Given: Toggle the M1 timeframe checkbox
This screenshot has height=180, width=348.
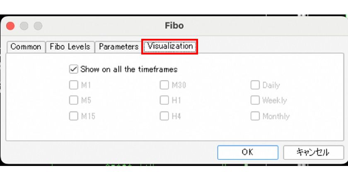Looking at the screenshot, I should pyautogui.click(x=74, y=85).
